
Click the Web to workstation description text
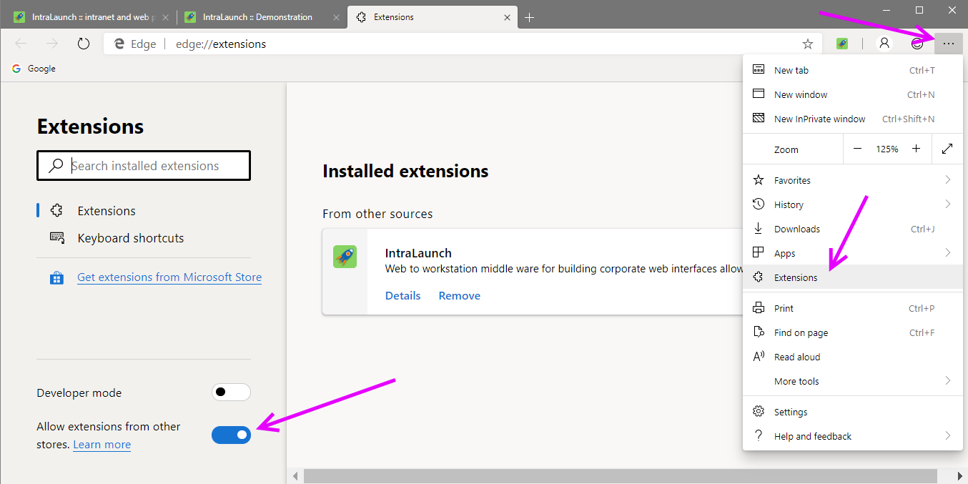click(x=564, y=269)
